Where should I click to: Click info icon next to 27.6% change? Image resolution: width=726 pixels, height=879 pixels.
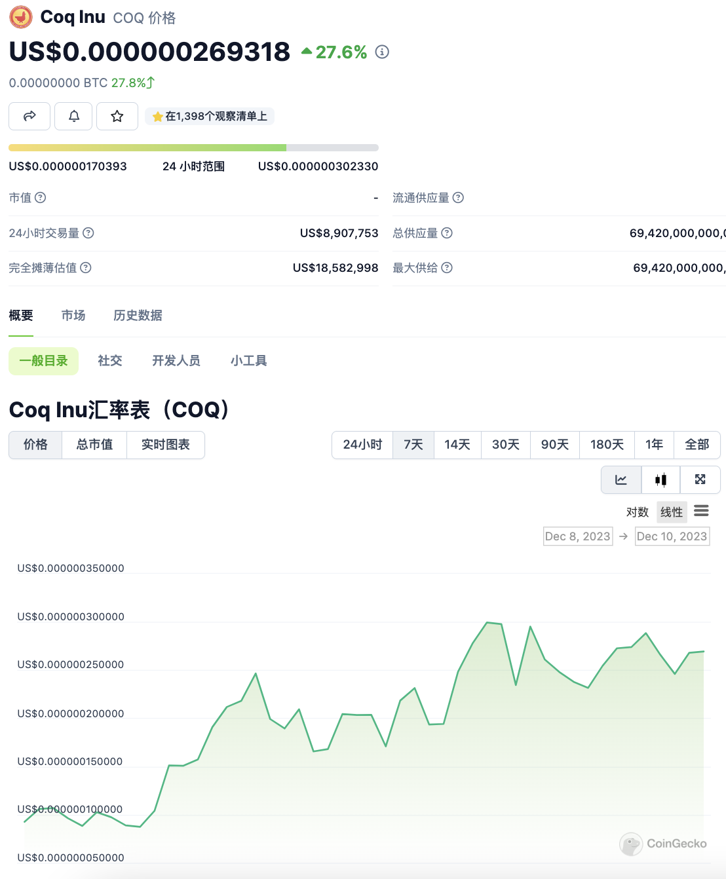click(382, 52)
